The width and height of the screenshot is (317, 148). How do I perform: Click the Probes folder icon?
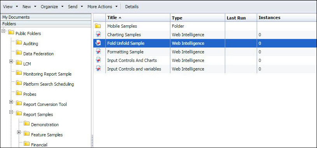(x=19, y=93)
